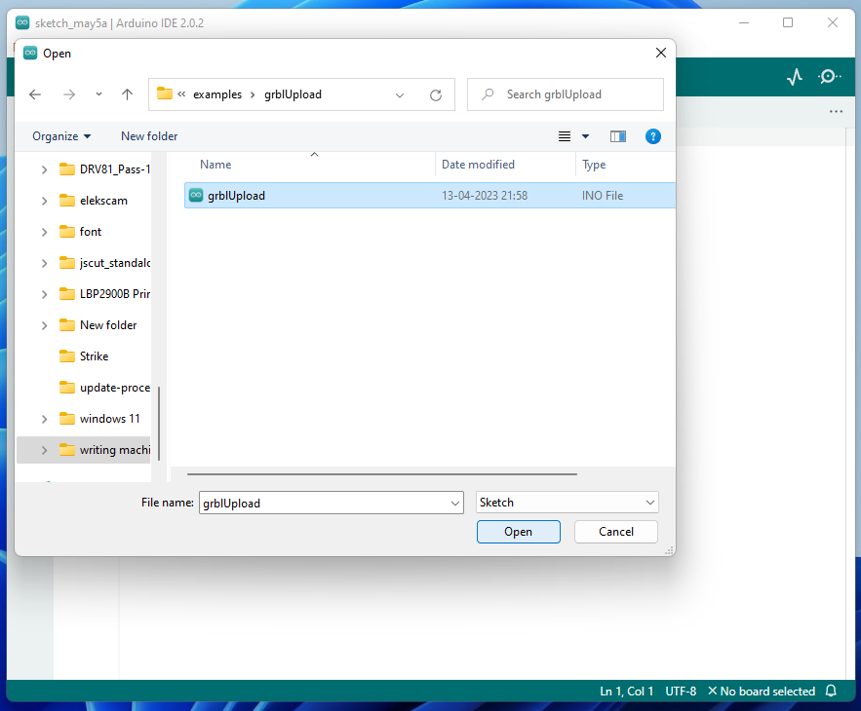Open the Serial Monitor
The width and height of the screenshot is (861, 711).
[828, 75]
